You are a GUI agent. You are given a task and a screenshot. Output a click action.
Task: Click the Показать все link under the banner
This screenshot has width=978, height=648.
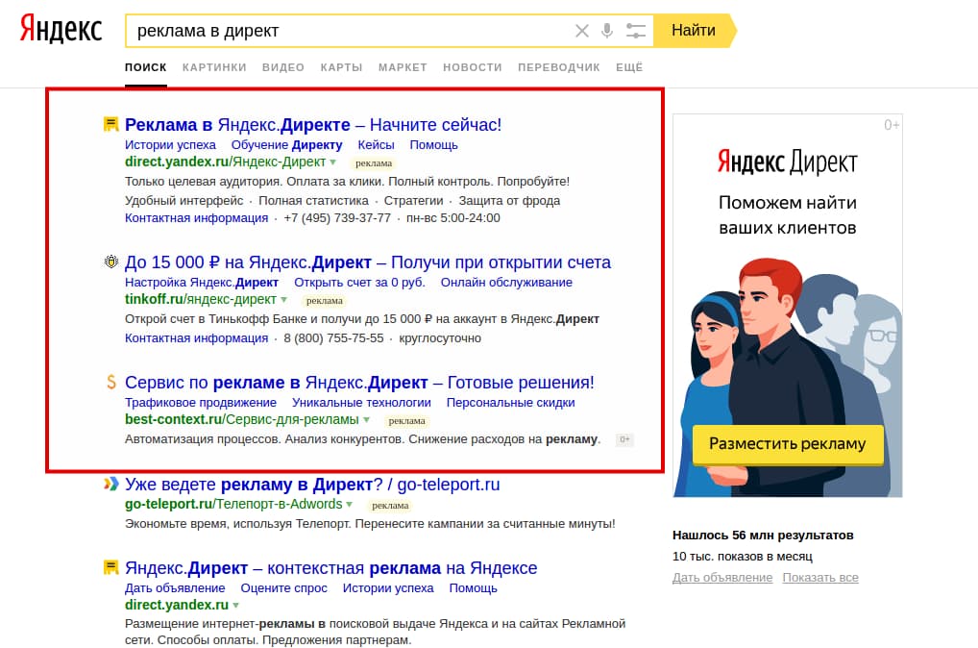(823, 577)
